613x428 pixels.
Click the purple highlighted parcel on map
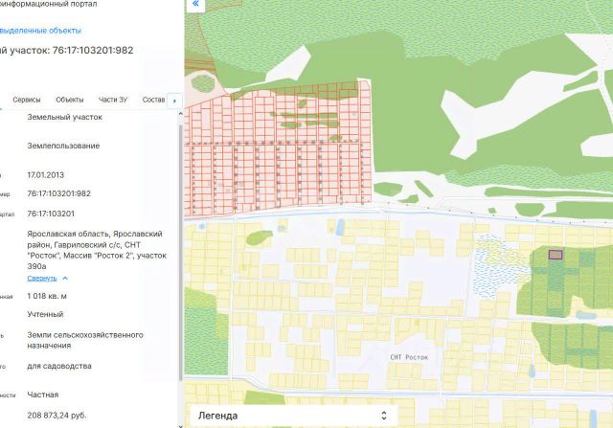556,255
